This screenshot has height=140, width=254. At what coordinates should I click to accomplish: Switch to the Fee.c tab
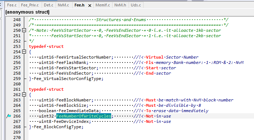click(x=12, y=5)
